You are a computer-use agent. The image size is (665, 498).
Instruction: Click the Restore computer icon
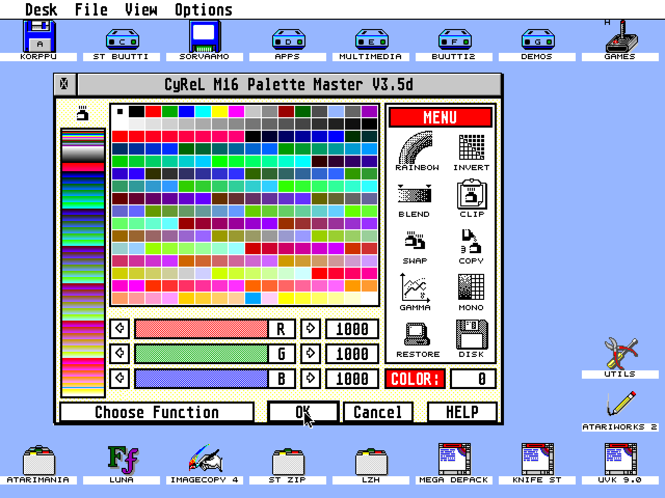[416, 335]
